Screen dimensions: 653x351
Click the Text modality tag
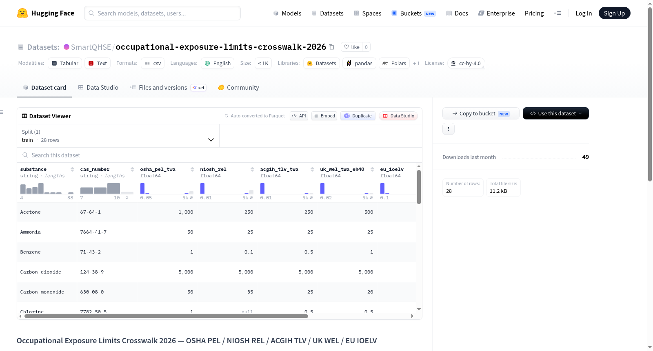point(98,63)
